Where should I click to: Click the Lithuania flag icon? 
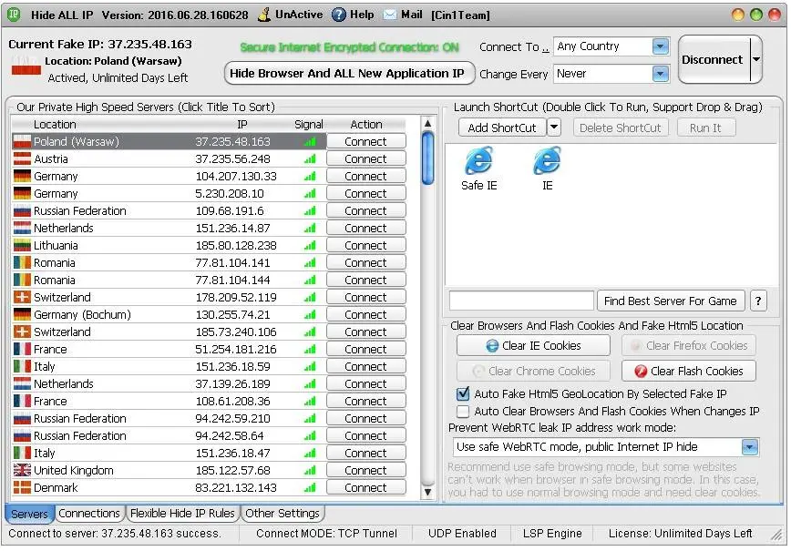tap(22, 246)
